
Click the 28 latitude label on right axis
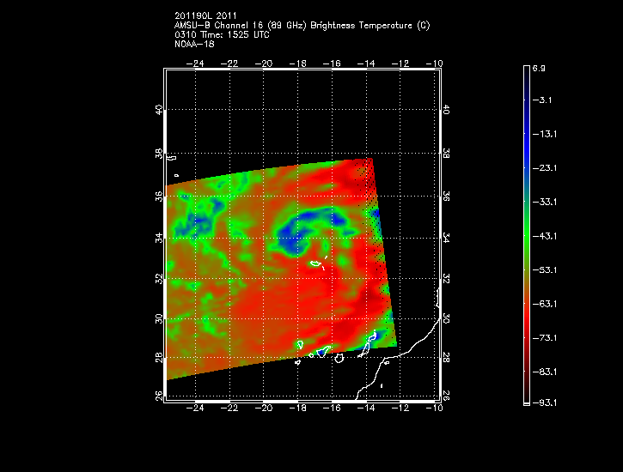pos(446,357)
